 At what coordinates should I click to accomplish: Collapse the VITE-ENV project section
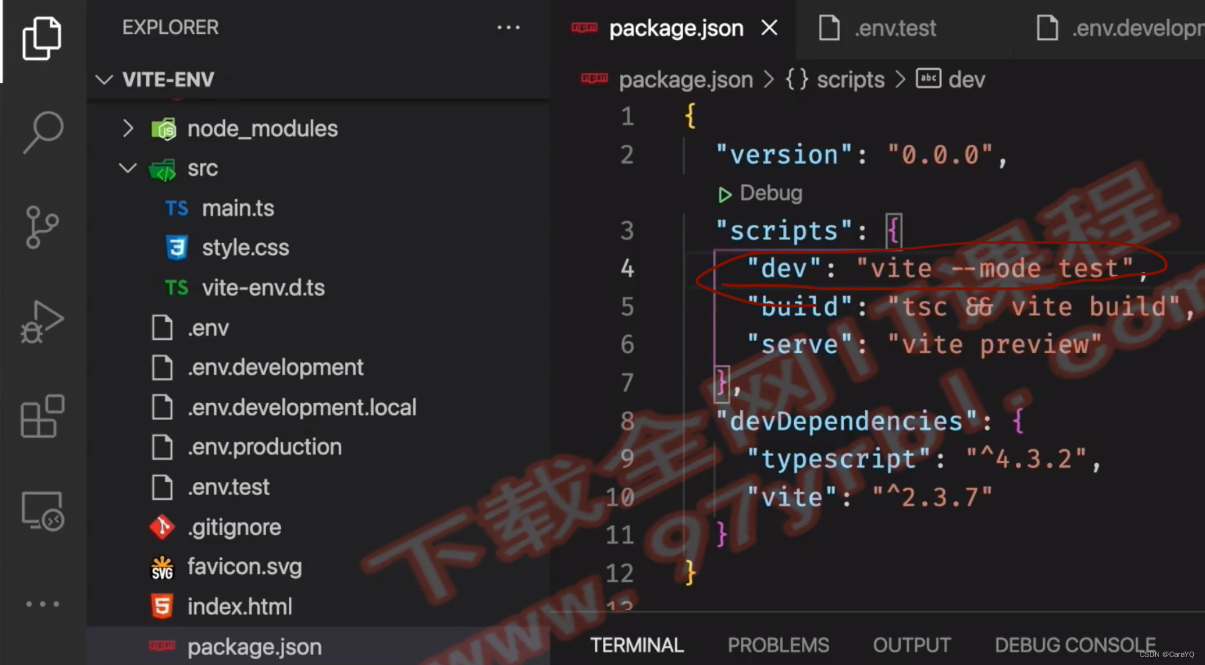pos(104,80)
